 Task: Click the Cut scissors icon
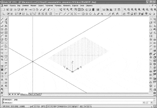30,9
